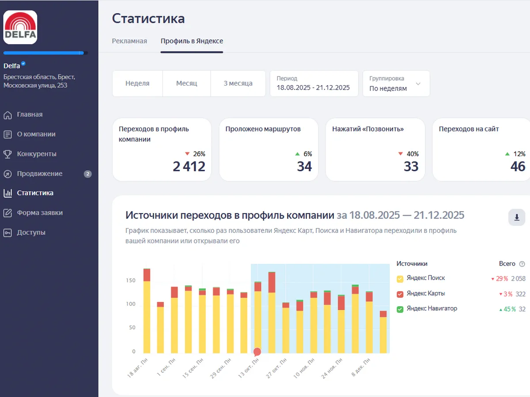Click the Доступы key icon
This screenshot has height=397, width=530.
click(8, 233)
